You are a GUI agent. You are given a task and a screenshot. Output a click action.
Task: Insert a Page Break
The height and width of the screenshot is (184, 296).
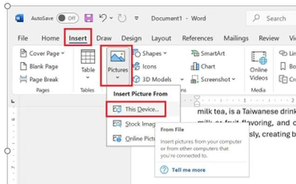tap(39, 80)
